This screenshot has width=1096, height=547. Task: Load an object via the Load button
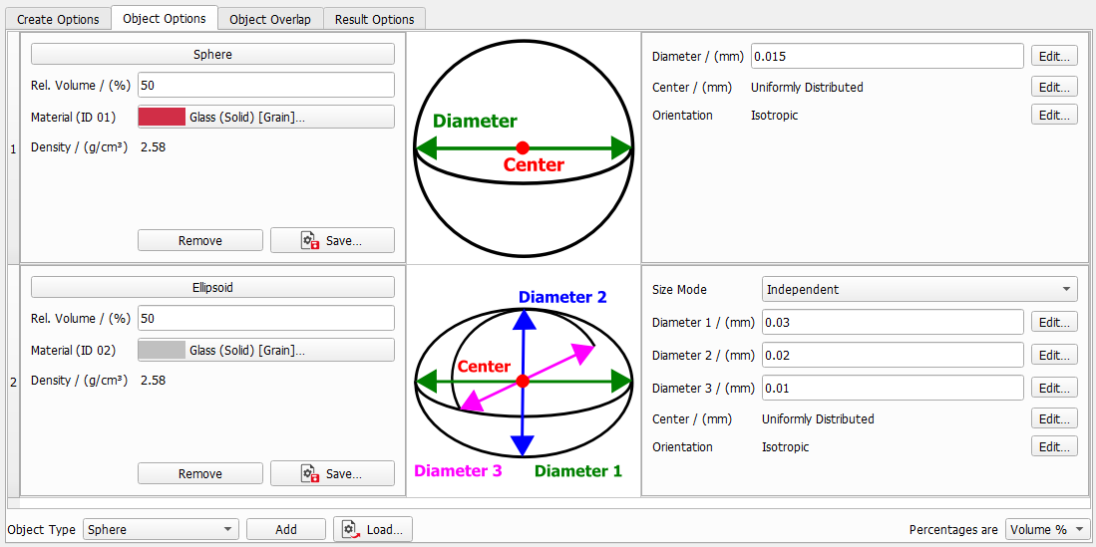point(373,529)
